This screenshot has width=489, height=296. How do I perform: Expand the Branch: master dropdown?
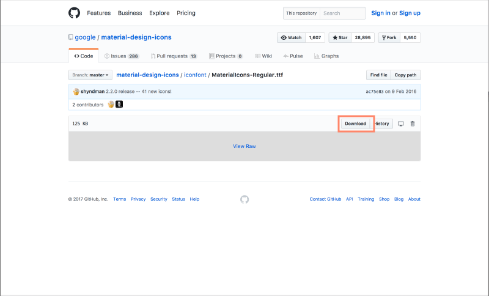[90, 75]
